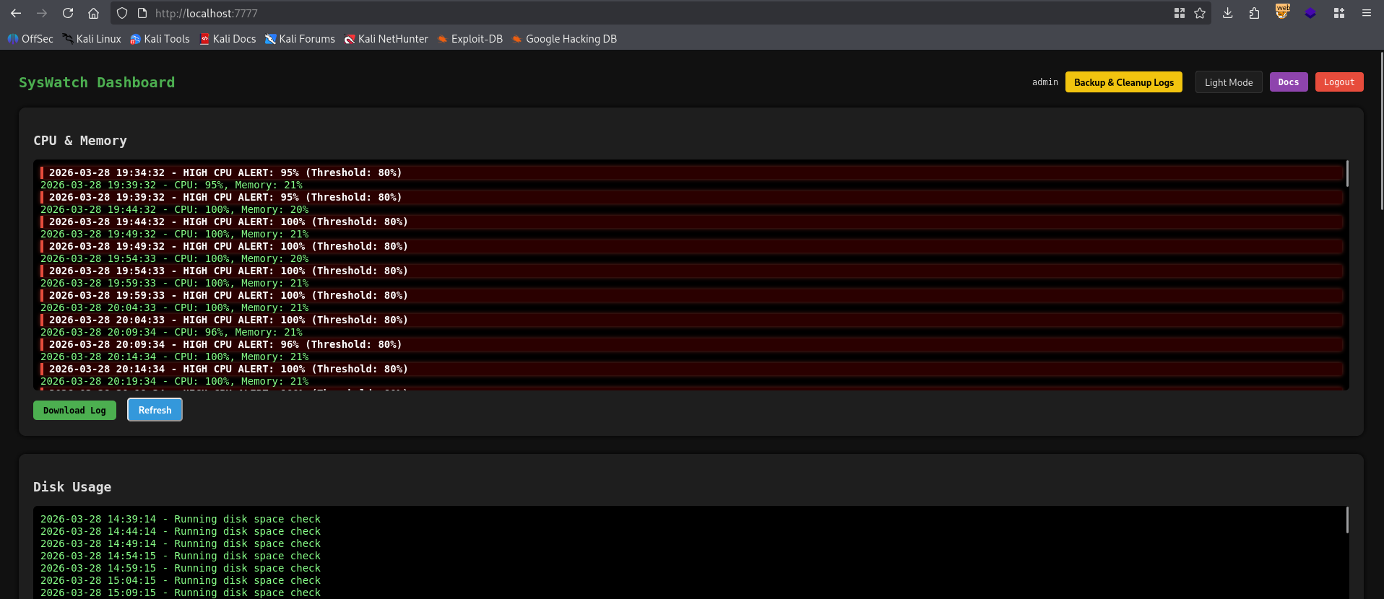
Task: Click the admin username label
Action: point(1045,82)
